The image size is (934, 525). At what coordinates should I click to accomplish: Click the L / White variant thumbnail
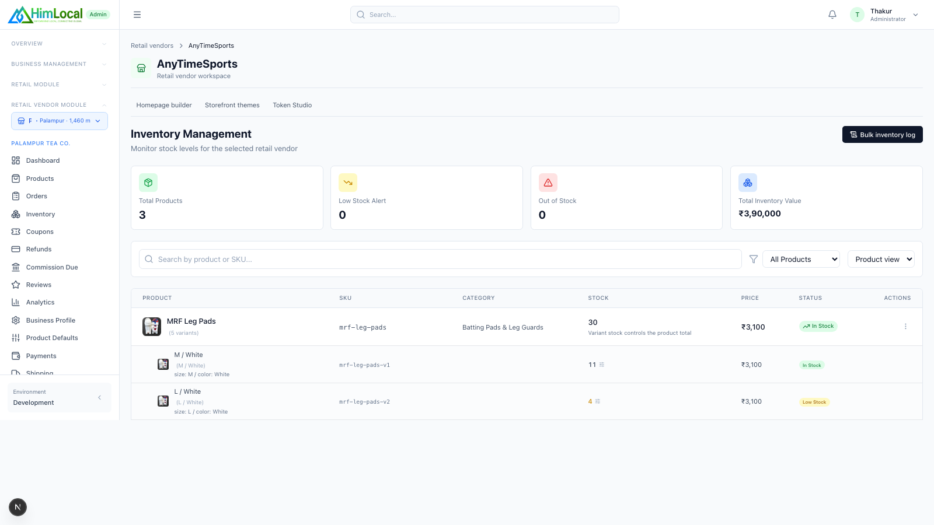click(x=163, y=401)
